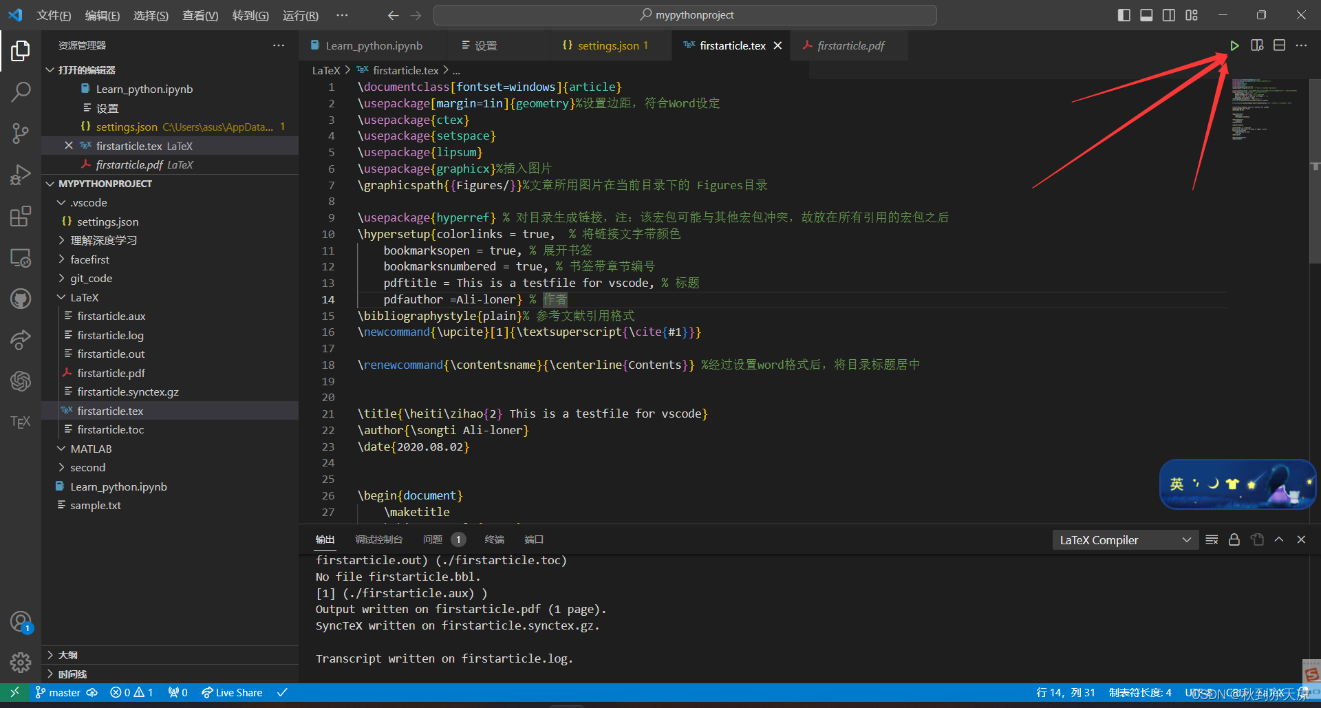Viewport: 1321px width, 708px height.
Task: Open the 运行(R) menu
Action: 301,15
